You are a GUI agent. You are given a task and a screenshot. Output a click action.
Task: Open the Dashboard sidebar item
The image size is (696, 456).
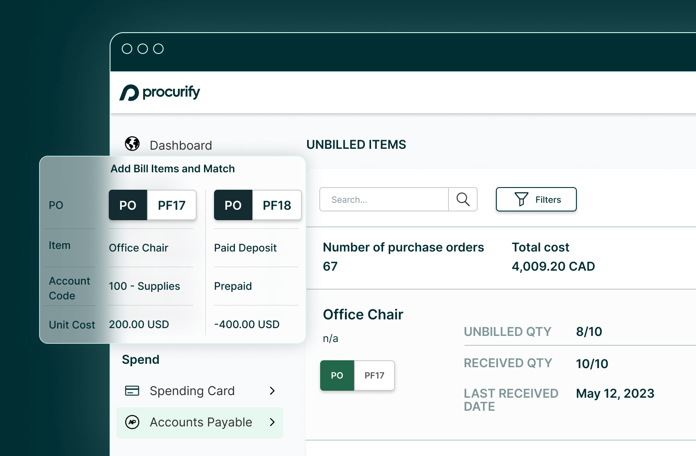181,145
